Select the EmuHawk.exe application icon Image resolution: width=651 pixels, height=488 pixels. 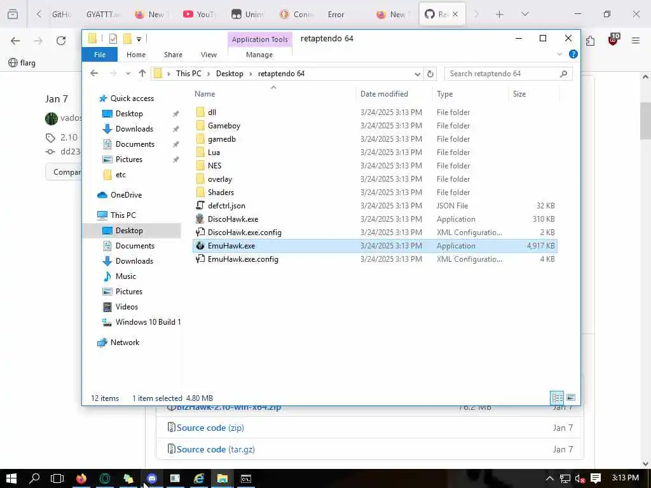[x=200, y=246]
